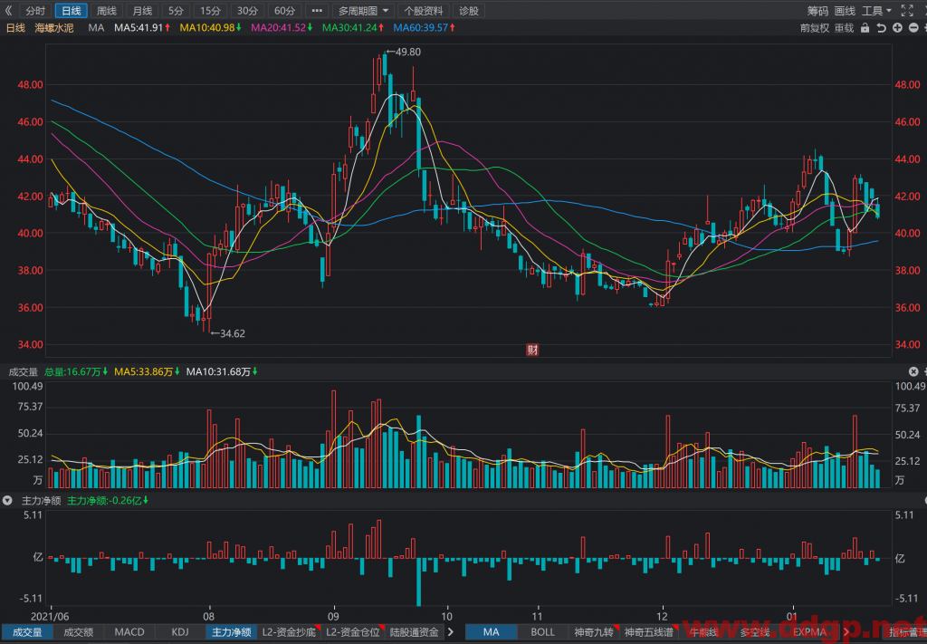This screenshot has width=927, height=644.
Task: Expand the 多周期图 dropdown
Action: coord(363,11)
